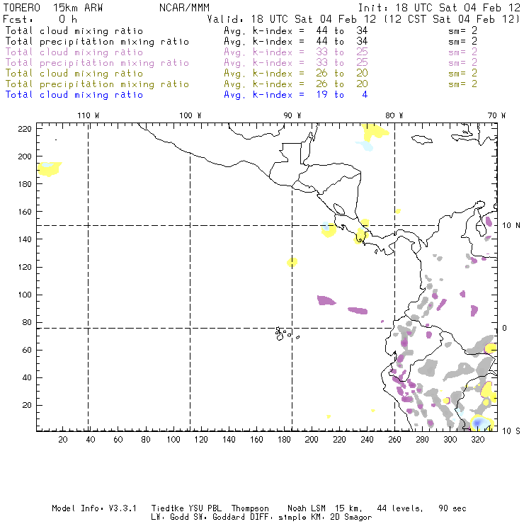Screen dimensions: 524x524
Task: Click the 'TORERO 15km ARW' title text
Action: click(53, 8)
